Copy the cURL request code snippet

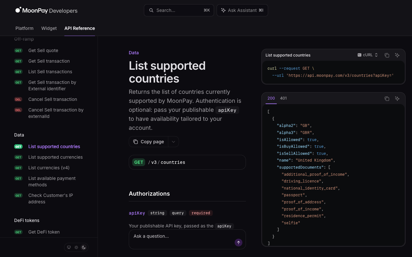pos(387,55)
